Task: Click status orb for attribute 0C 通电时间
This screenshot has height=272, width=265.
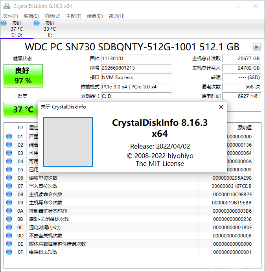Action: click(x=9, y=228)
